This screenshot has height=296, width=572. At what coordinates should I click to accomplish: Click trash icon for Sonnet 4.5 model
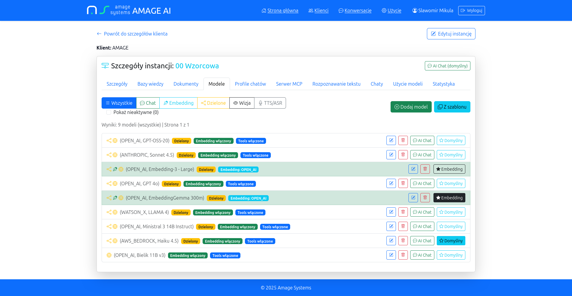pos(403,155)
